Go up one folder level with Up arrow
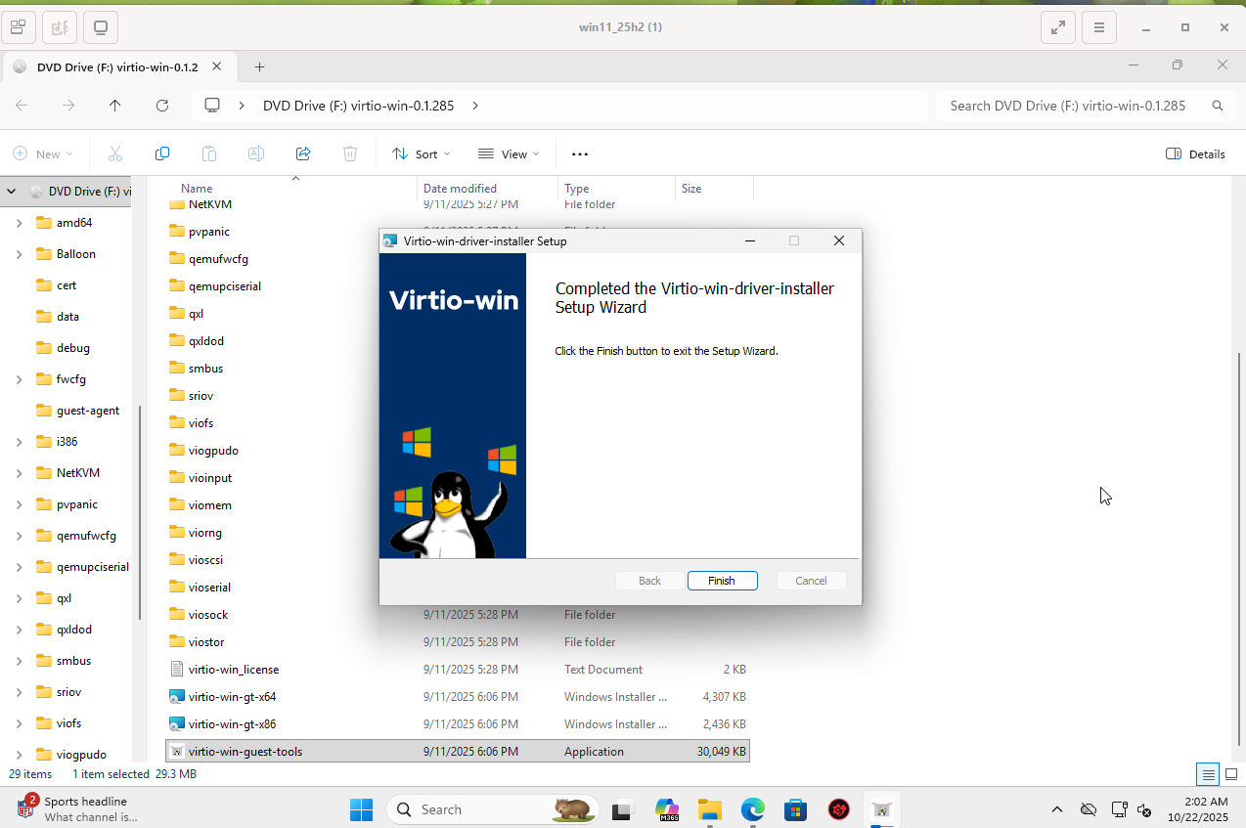This screenshot has height=828, width=1246. pyautogui.click(x=115, y=106)
